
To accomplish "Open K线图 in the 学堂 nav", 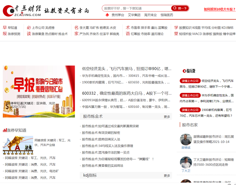I will pos(196,28).
